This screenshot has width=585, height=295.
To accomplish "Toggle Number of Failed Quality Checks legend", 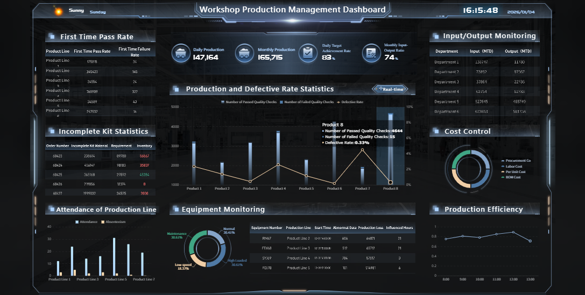I will [307, 102].
